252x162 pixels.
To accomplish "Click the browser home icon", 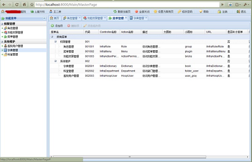I will [24, 5].
